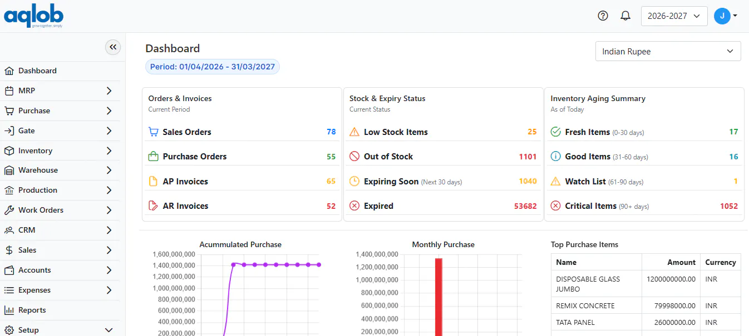Collapse the sidebar with the double-chevron button
This screenshot has height=336, width=749.
click(x=113, y=47)
